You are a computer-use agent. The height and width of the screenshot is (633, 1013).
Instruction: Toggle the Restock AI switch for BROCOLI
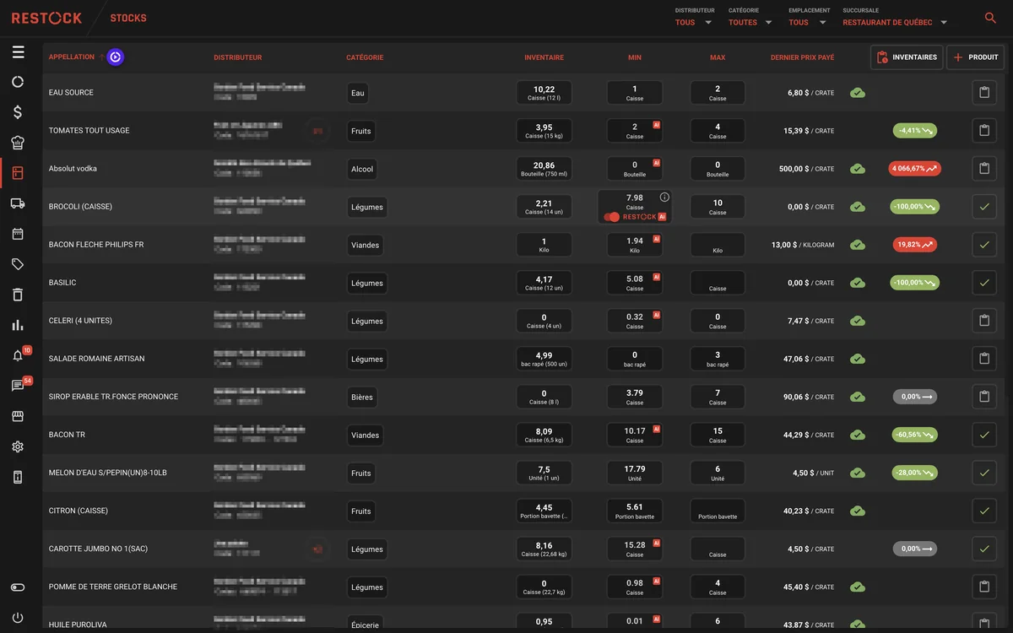coord(613,217)
